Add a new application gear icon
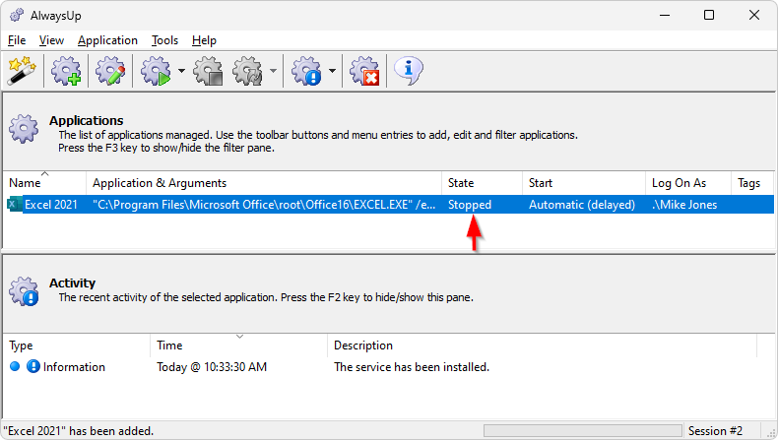 click(66, 71)
